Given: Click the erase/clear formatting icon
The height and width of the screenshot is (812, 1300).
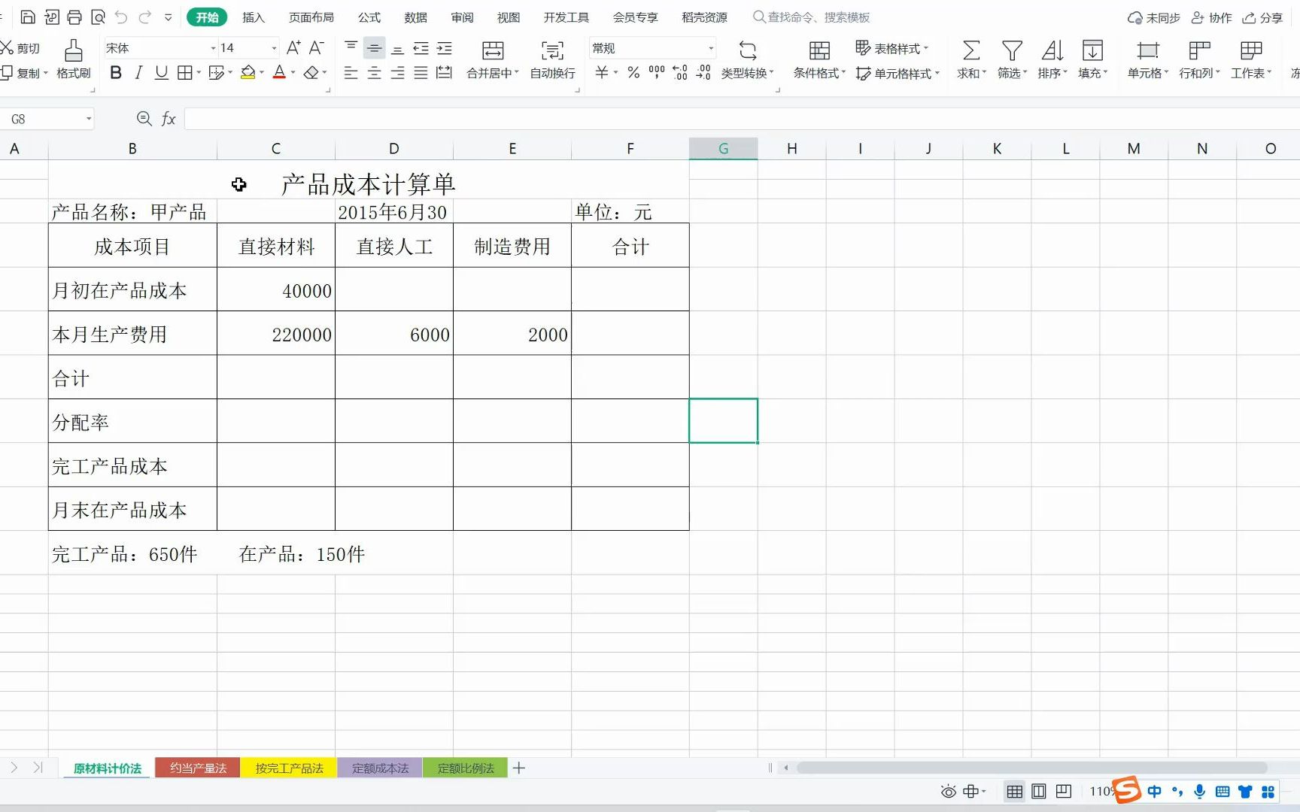Looking at the screenshot, I should tap(311, 72).
